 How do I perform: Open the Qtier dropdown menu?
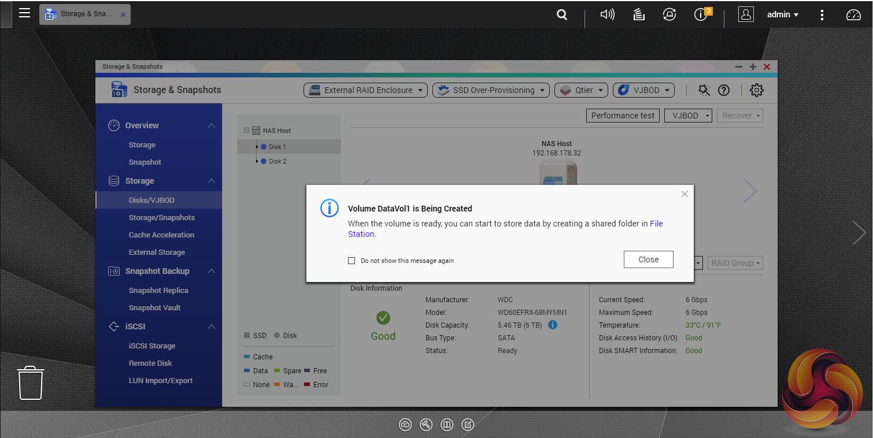pyautogui.click(x=581, y=90)
